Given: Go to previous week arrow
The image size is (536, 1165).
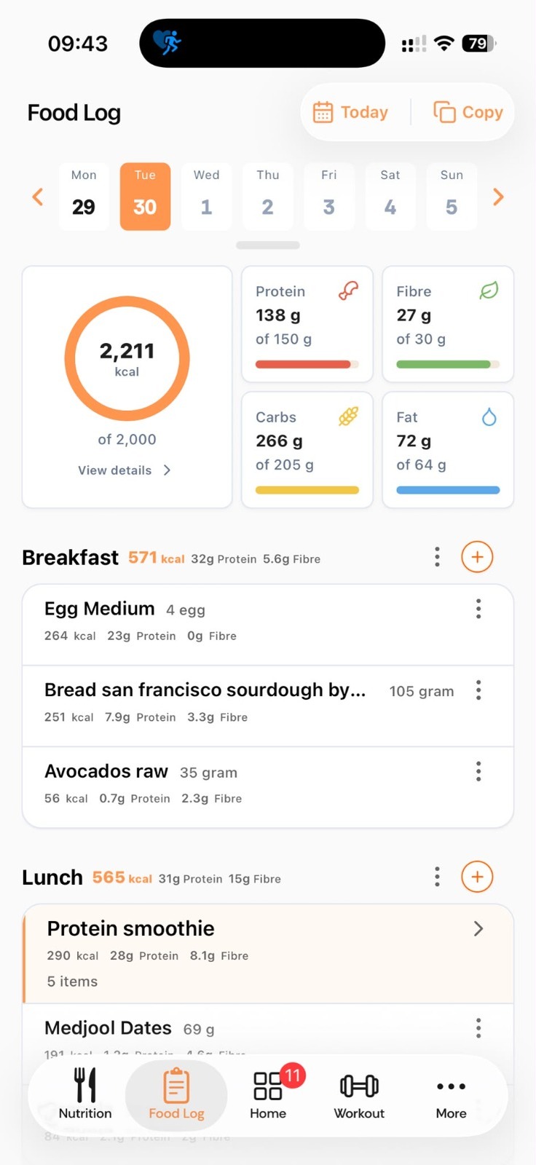Looking at the screenshot, I should [38, 197].
